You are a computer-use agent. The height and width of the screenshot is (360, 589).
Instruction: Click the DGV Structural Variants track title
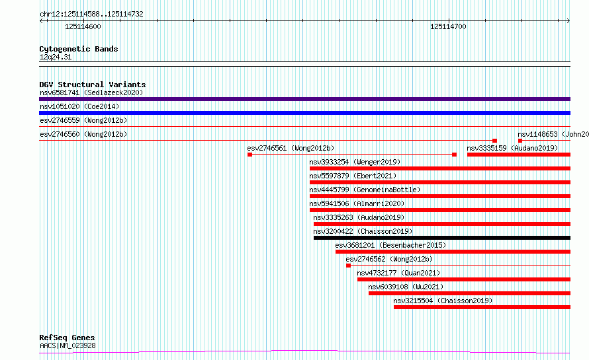click(93, 85)
